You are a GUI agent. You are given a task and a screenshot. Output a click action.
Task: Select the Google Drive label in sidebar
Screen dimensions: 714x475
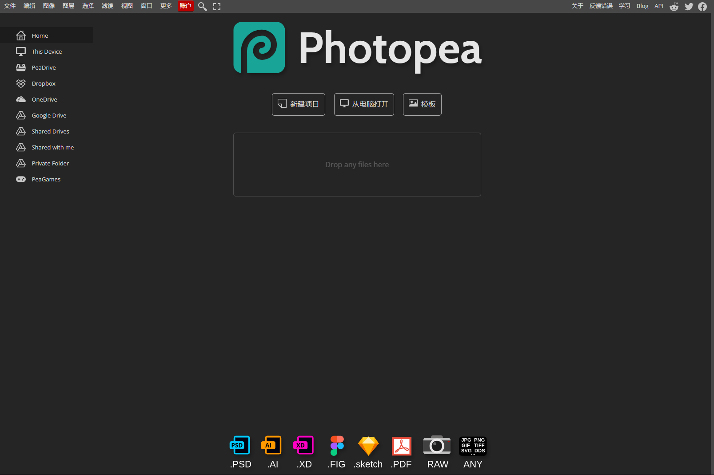click(x=49, y=115)
